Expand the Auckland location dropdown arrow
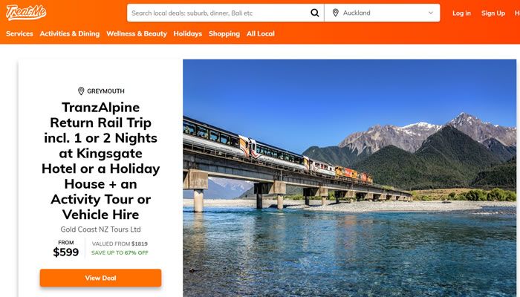The image size is (520, 297). tap(430, 13)
